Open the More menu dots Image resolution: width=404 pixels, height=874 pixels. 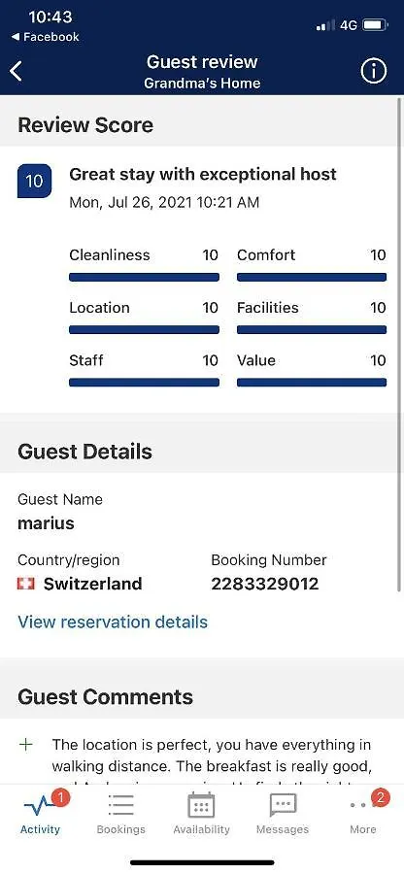363,805
